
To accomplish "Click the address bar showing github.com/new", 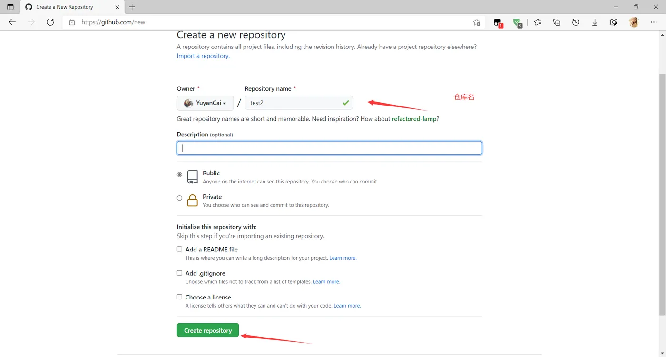I will [x=274, y=22].
